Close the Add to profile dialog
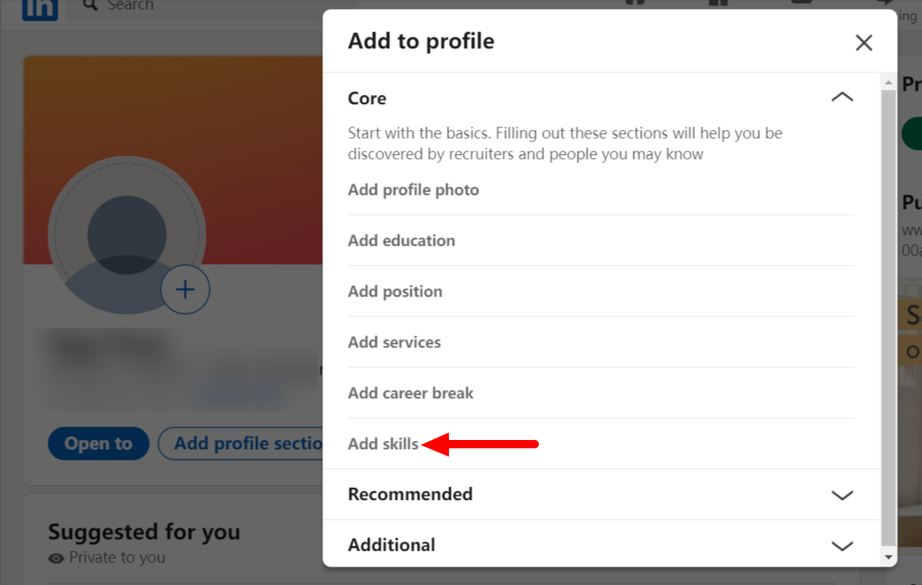 863,42
